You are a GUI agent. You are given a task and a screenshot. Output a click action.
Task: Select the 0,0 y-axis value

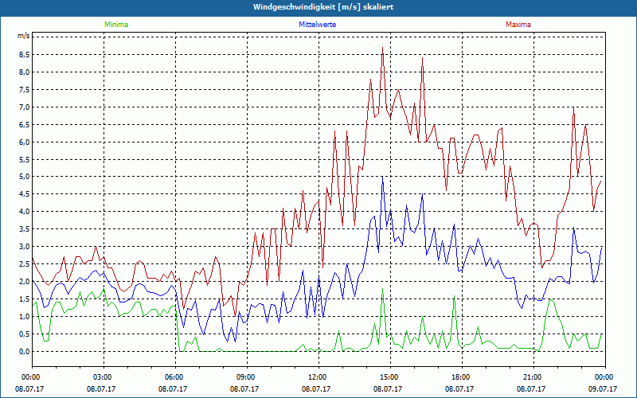pyautogui.click(x=25, y=351)
